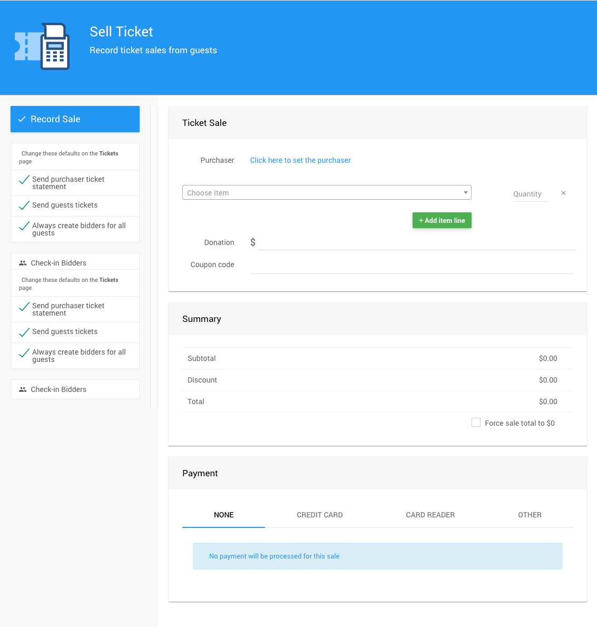597x627 pixels.
Task: Click here to set the purchaser link
Action: point(300,160)
